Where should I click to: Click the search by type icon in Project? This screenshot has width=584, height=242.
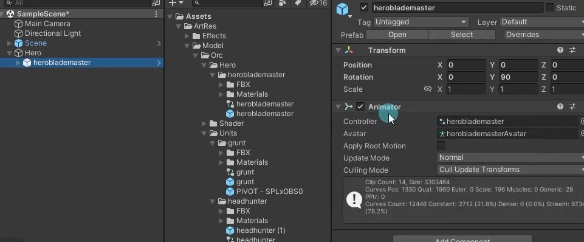283,3
